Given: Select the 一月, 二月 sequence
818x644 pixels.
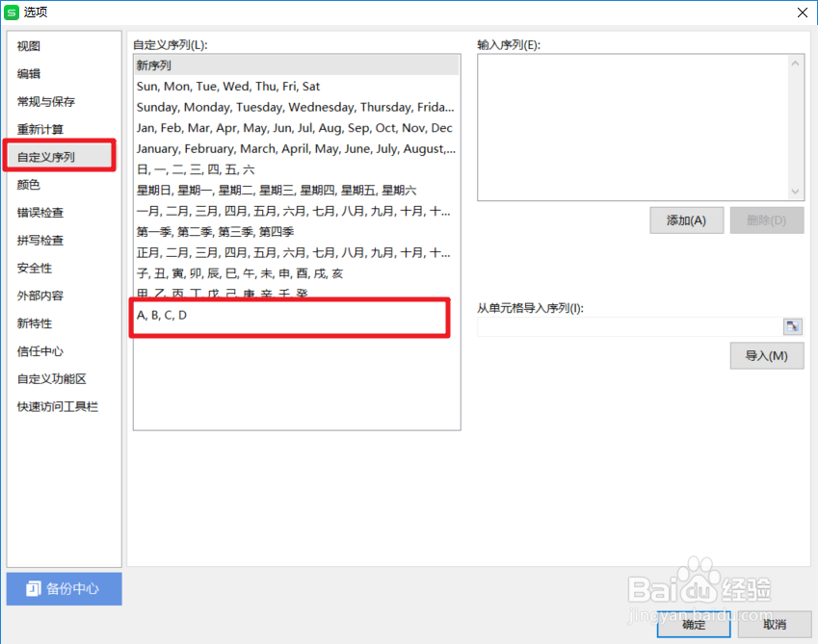Looking at the screenshot, I should point(297,211).
